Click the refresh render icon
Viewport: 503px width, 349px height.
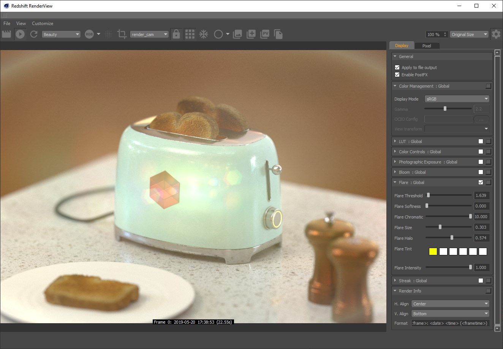coord(34,34)
